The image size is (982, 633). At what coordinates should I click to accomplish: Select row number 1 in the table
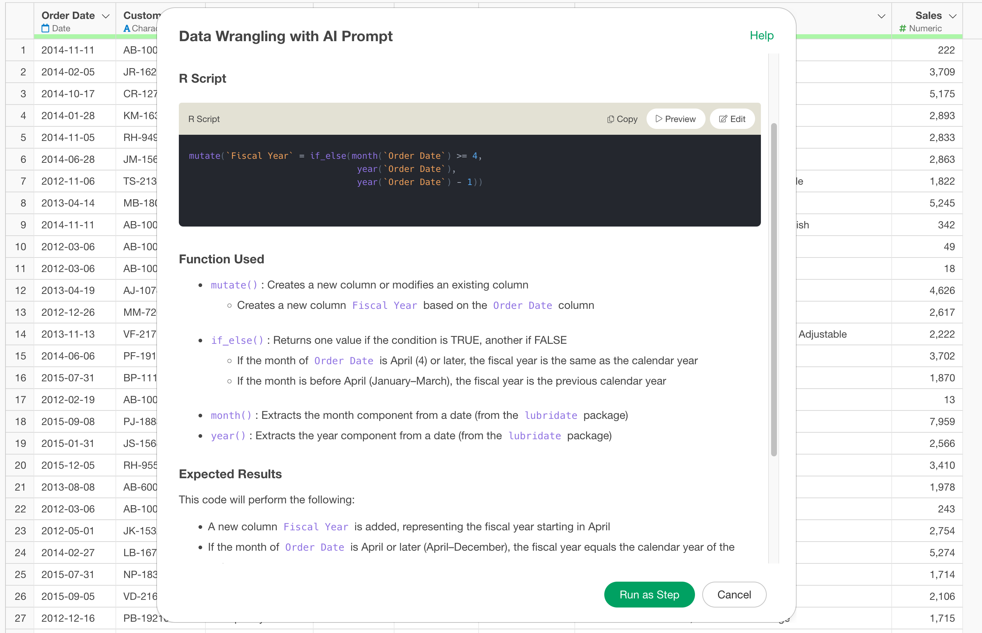tap(23, 50)
